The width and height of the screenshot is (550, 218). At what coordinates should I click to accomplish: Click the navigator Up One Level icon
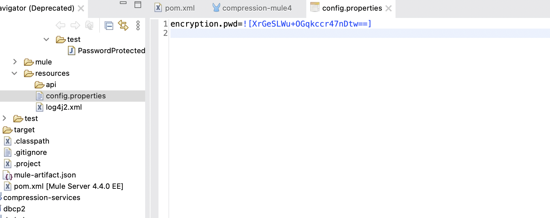pos(89,26)
